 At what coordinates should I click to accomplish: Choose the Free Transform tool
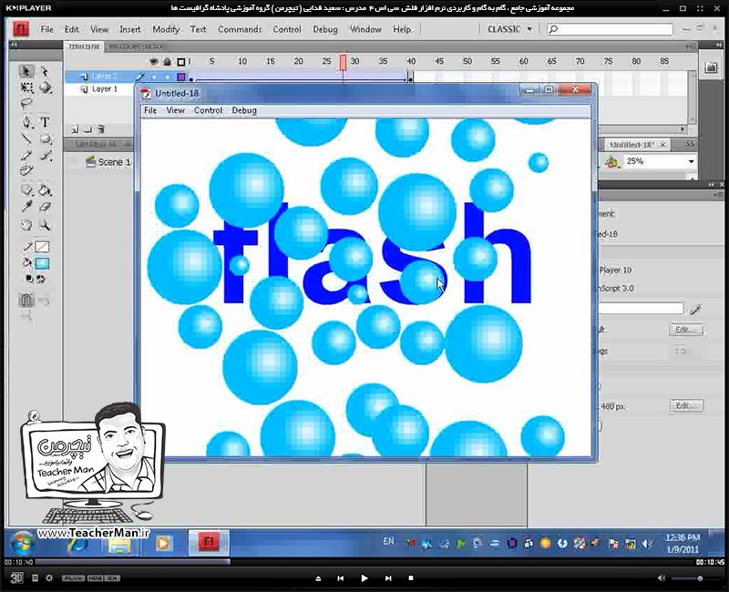[x=26, y=87]
